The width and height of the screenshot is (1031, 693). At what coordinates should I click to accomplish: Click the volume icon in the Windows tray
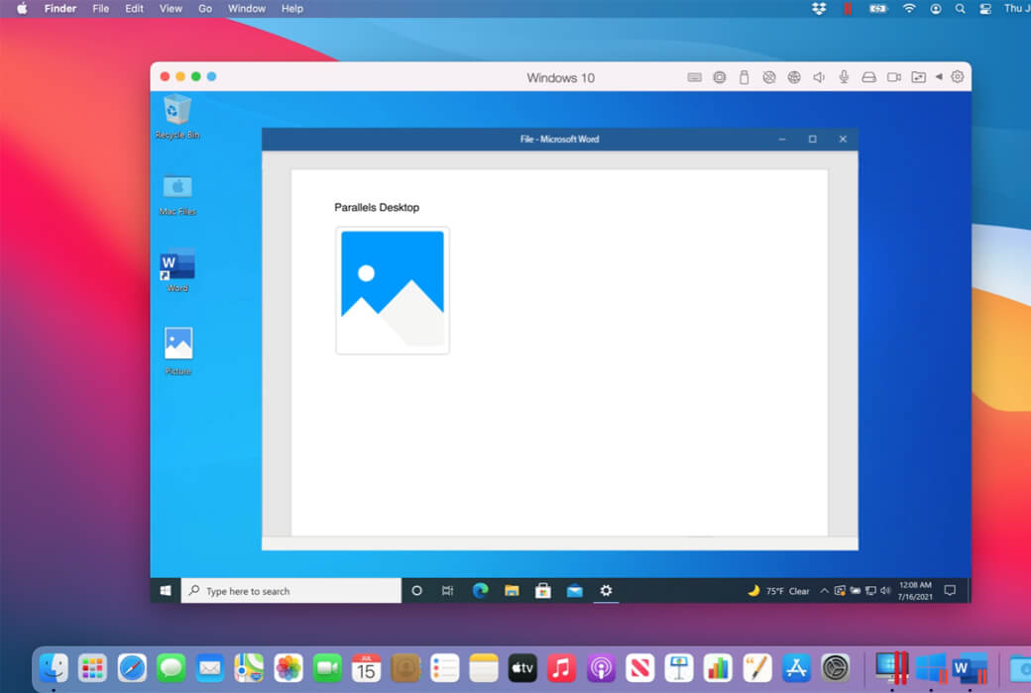(885, 590)
